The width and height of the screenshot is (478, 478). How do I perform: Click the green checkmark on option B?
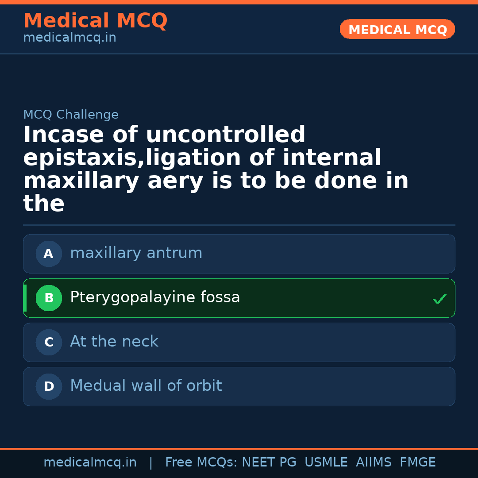(439, 299)
